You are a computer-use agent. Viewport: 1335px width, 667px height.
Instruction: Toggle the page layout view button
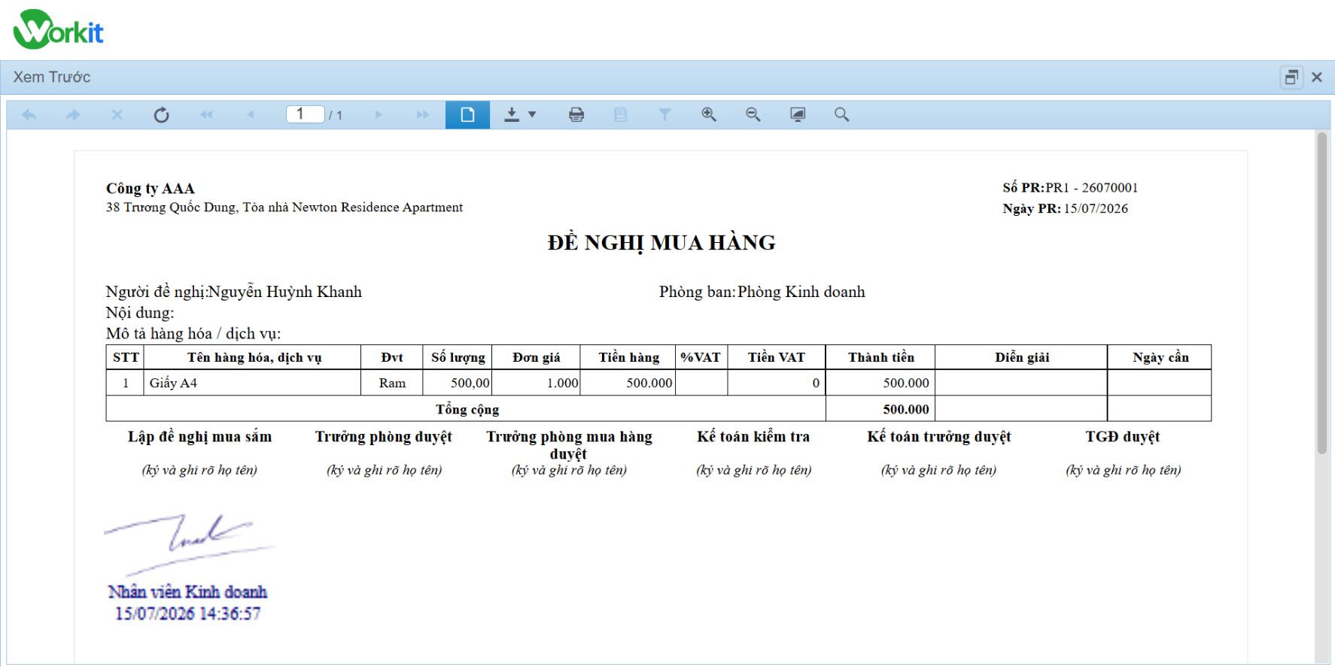pos(467,115)
